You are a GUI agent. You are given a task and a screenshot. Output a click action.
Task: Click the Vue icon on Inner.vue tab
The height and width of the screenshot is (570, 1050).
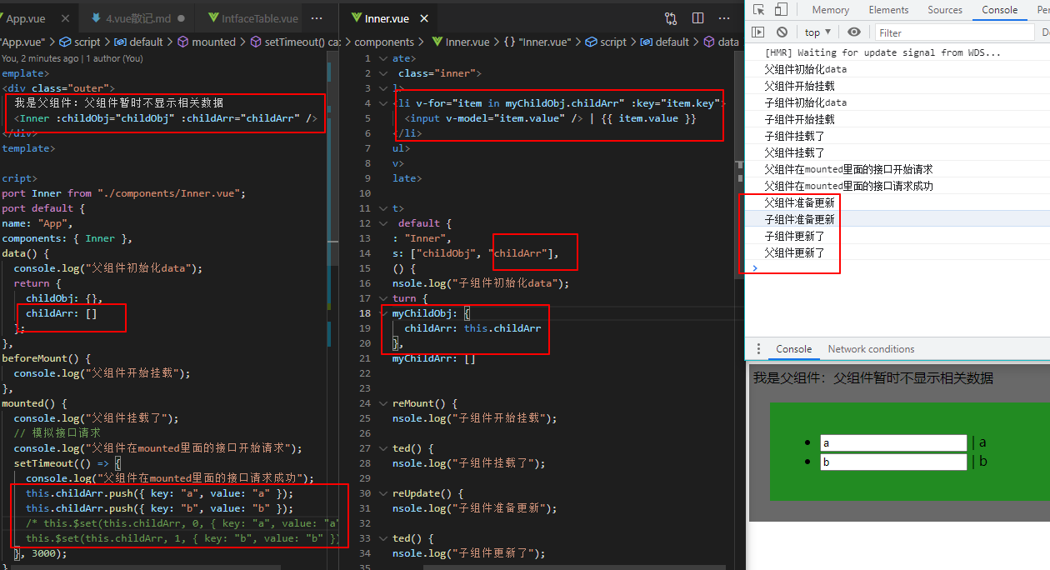(356, 18)
